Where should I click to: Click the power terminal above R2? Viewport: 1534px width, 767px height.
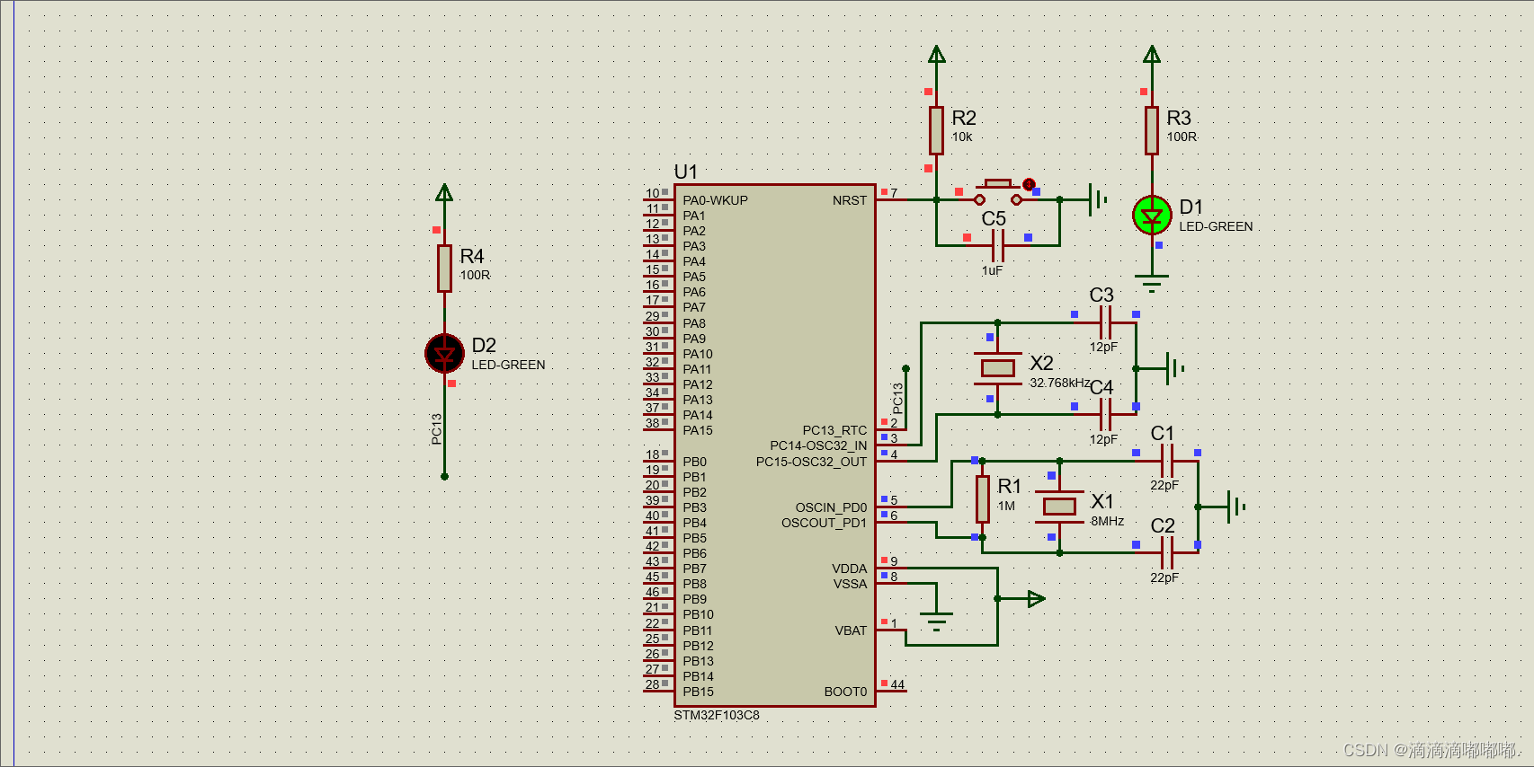936,55
